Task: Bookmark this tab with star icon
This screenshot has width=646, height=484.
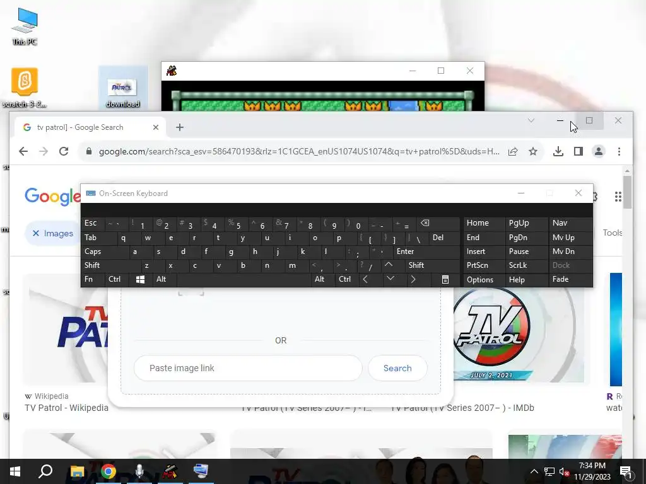Action: coord(533,151)
